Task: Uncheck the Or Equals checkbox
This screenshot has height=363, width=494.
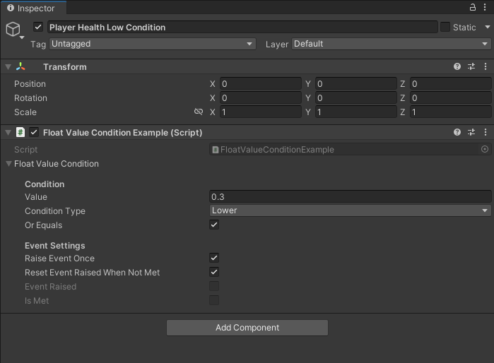Action: (214, 225)
